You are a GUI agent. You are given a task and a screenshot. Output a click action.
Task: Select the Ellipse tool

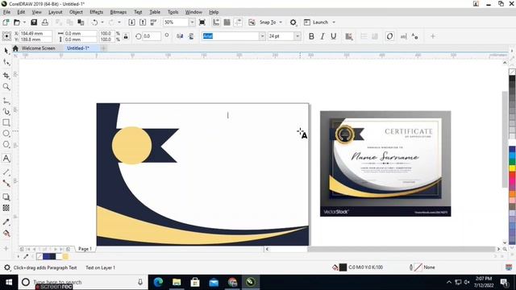[6, 134]
